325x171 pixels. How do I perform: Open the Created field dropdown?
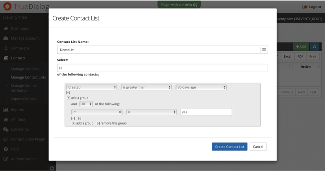pos(92,87)
